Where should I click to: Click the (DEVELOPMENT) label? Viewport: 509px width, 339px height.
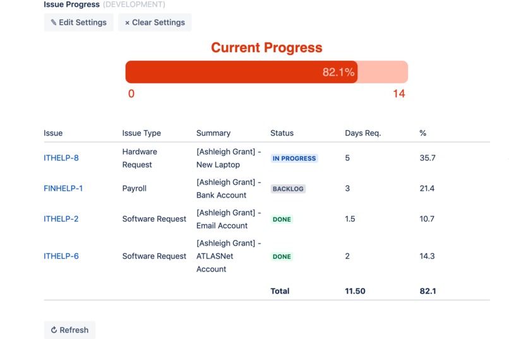coord(134,4)
